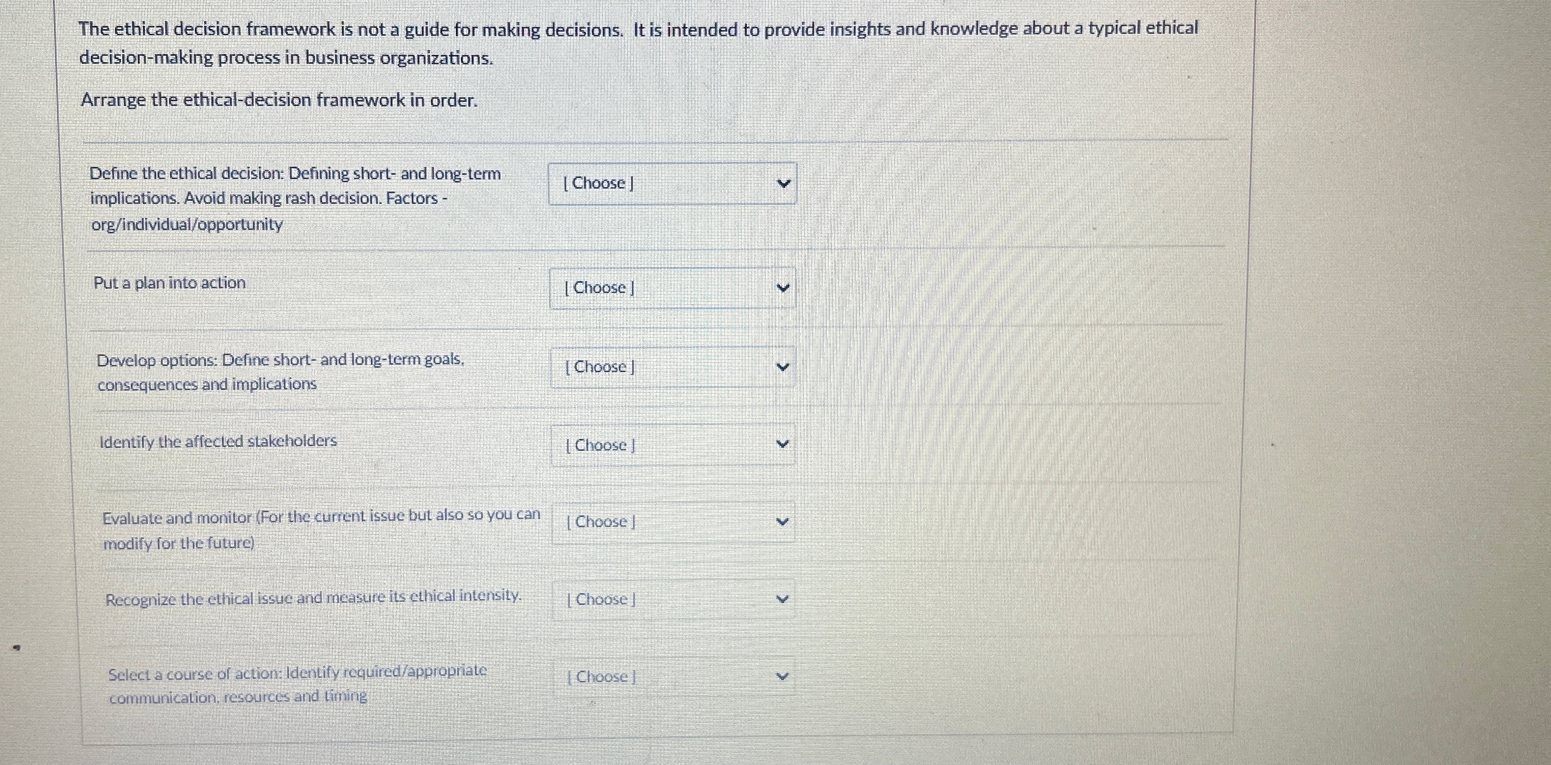Click the chevron arrow for the 'Evaluate and monitor' selector
This screenshot has height=765, width=1551.
[x=783, y=522]
